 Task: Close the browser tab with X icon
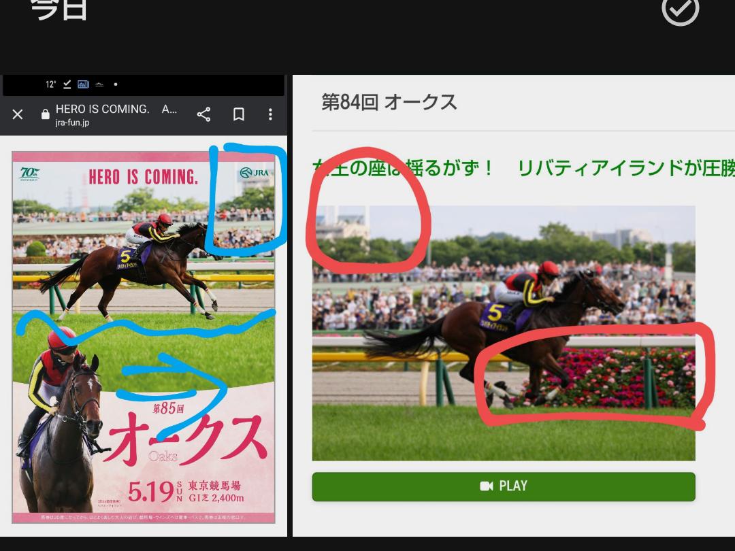pos(18,114)
